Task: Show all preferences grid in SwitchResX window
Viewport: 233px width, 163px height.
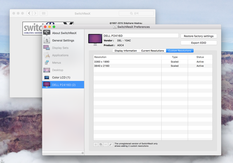Action: pos(43,13)
